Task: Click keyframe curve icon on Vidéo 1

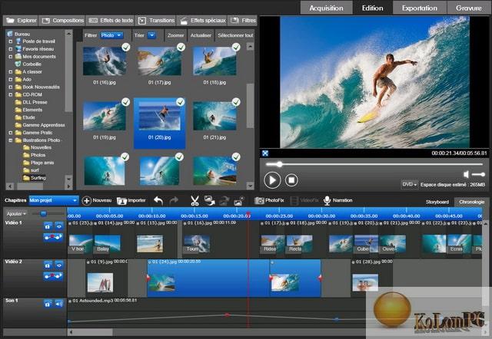Action: tap(53, 237)
